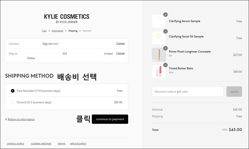This screenshot has width=249, height=149.
Task: Click the Power Plush Longwear Concealer thumbnail
Action: [x=159, y=55]
